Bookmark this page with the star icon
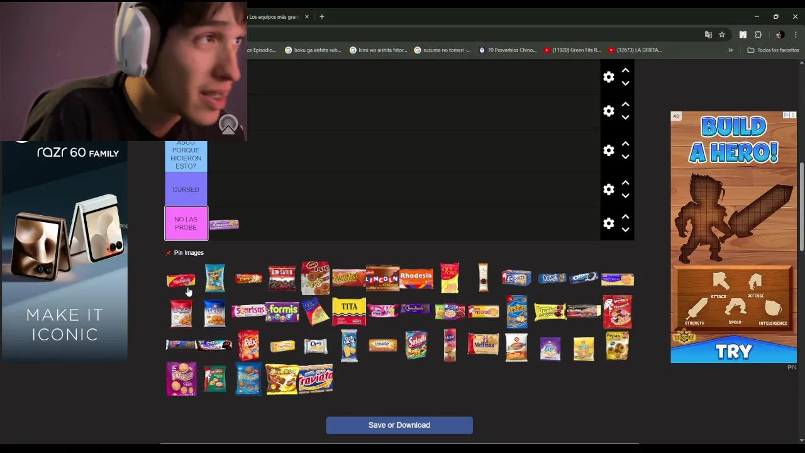This screenshot has height=453, width=805. pyautogui.click(x=722, y=35)
